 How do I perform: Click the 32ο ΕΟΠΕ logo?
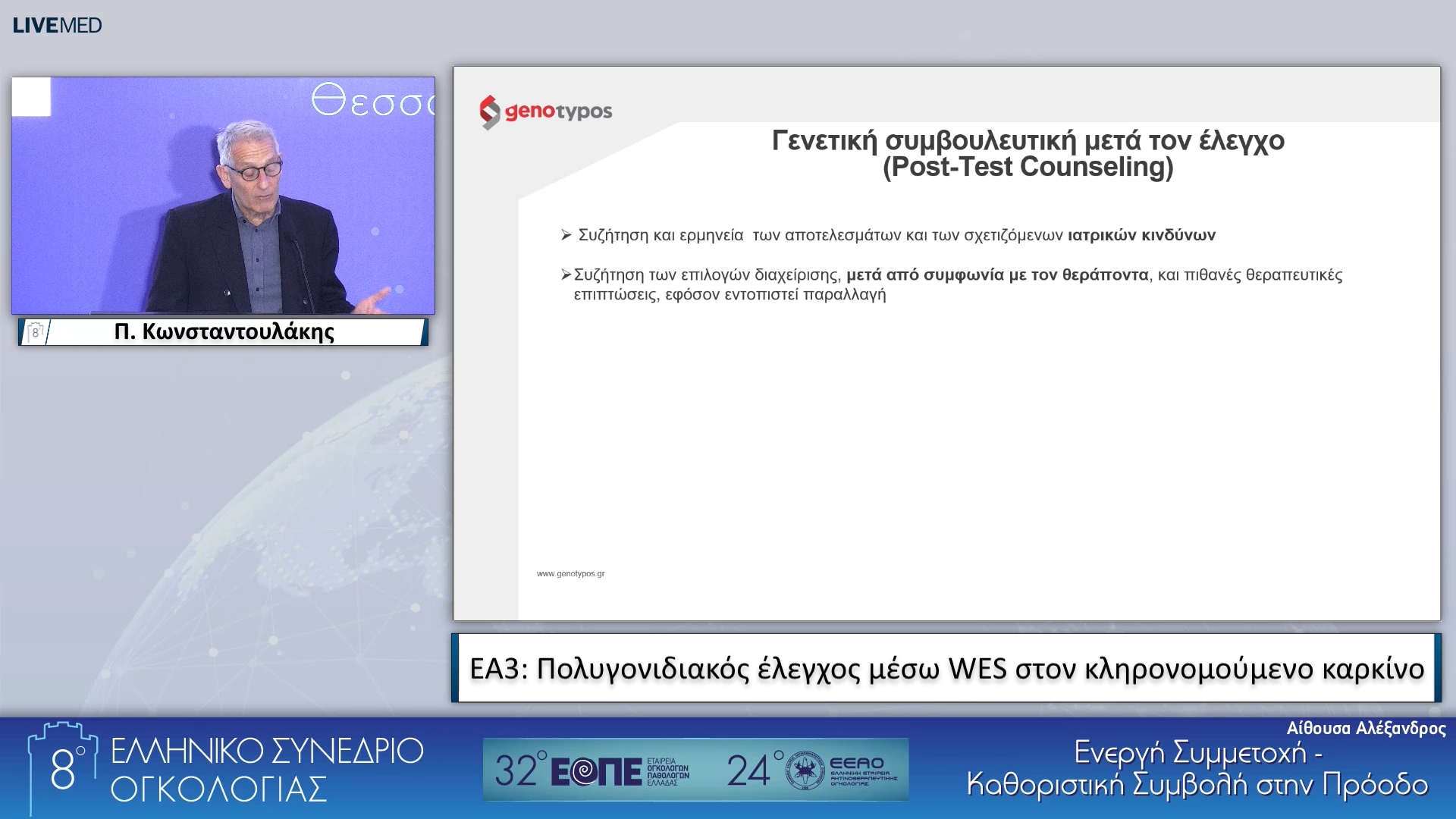coord(592,770)
